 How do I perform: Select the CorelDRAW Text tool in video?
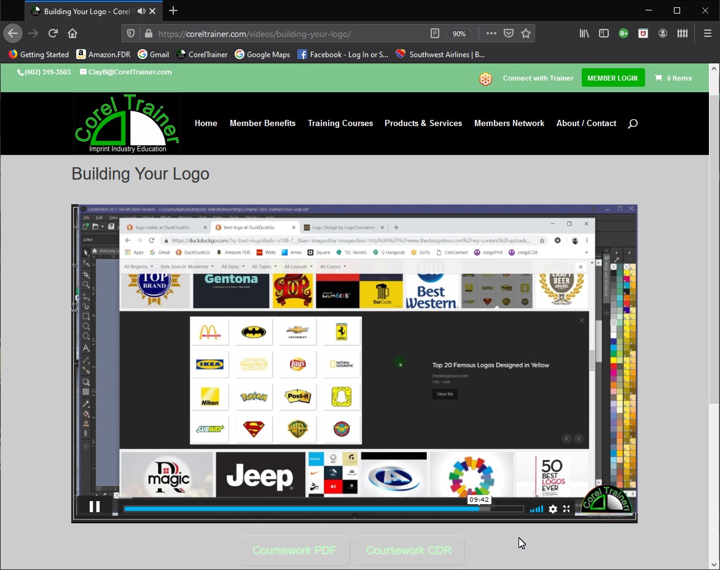(x=86, y=348)
